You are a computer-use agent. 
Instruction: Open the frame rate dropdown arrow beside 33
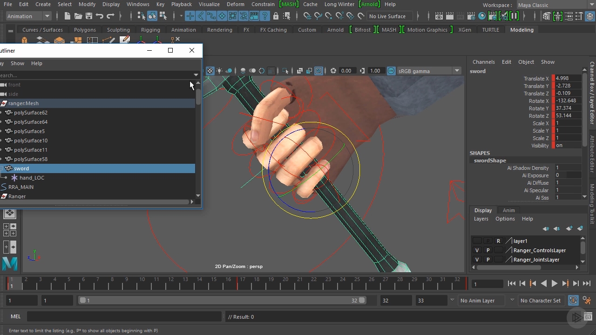click(x=452, y=300)
